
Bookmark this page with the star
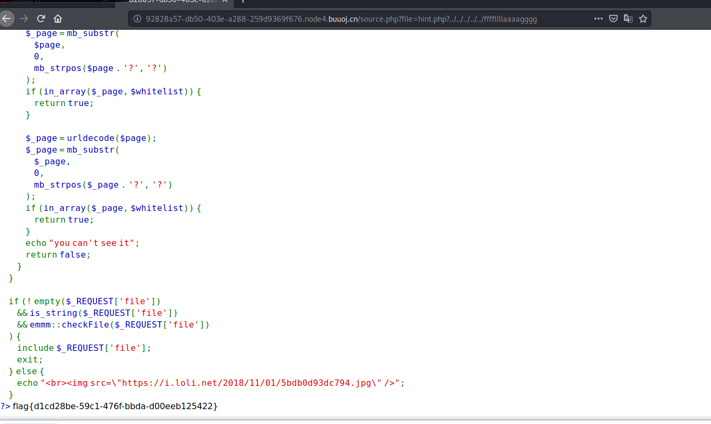(x=643, y=19)
